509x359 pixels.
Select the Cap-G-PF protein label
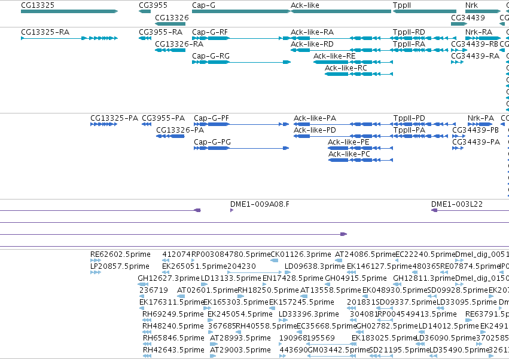(x=212, y=118)
